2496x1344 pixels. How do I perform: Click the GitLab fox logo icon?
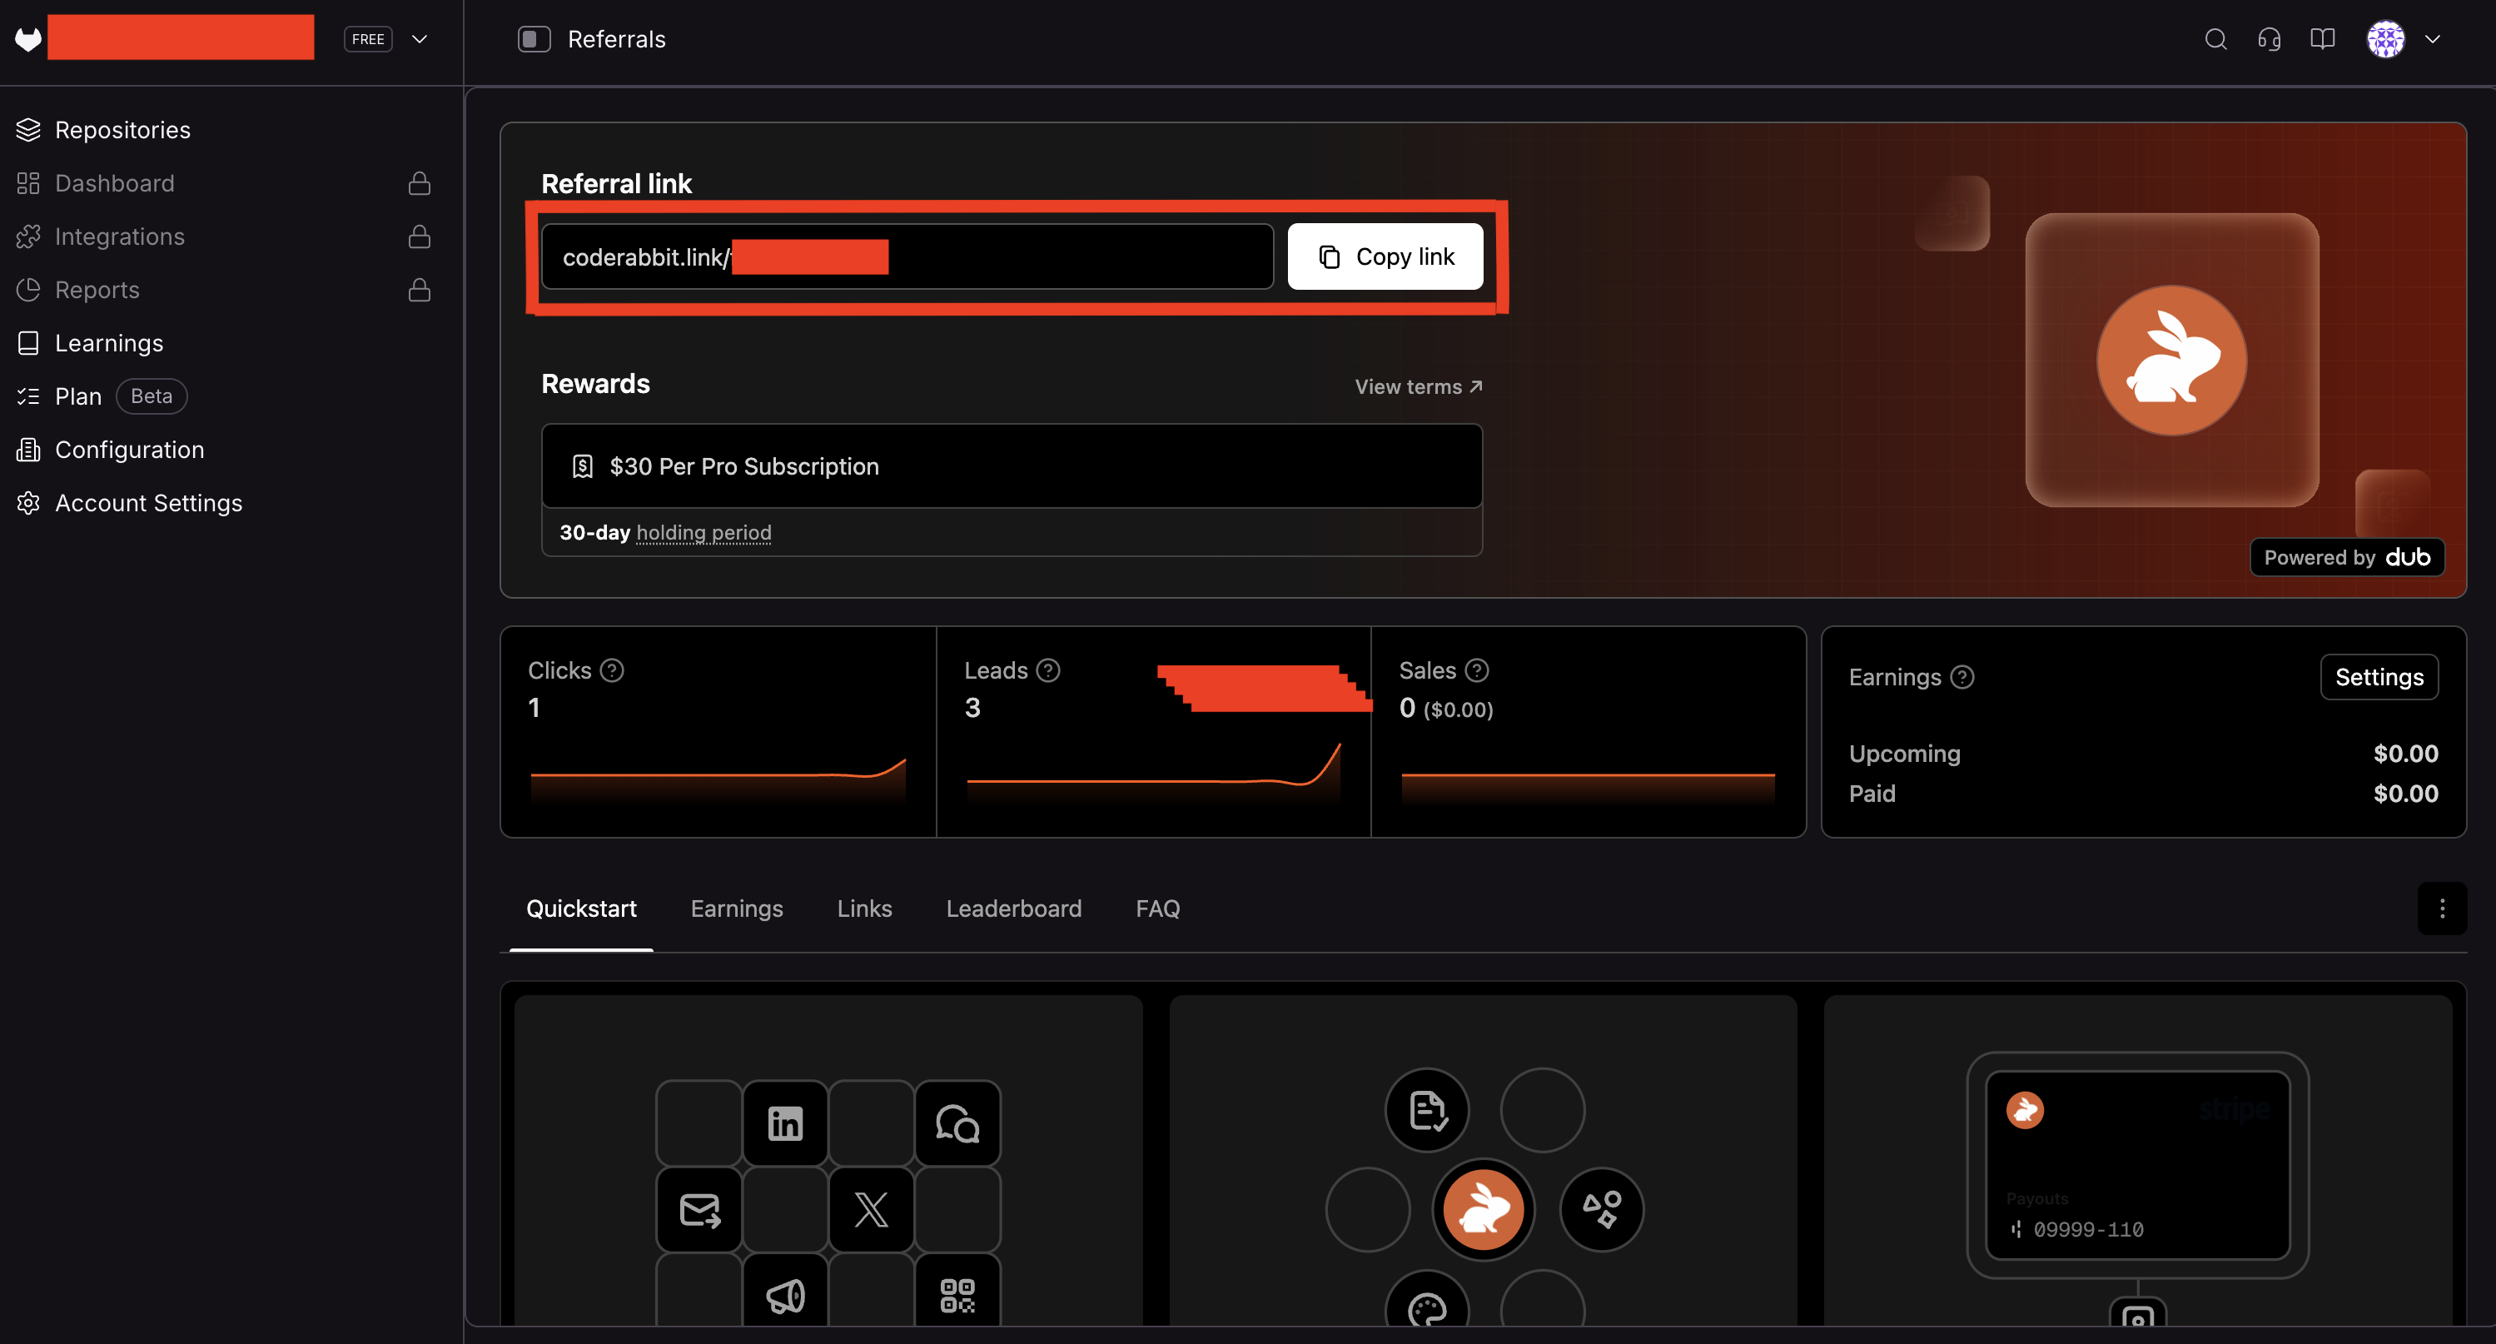click(29, 39)
